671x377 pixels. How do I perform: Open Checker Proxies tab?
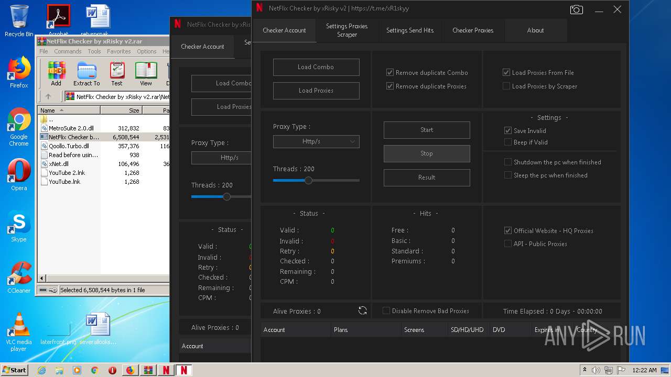tap(473, 30)
